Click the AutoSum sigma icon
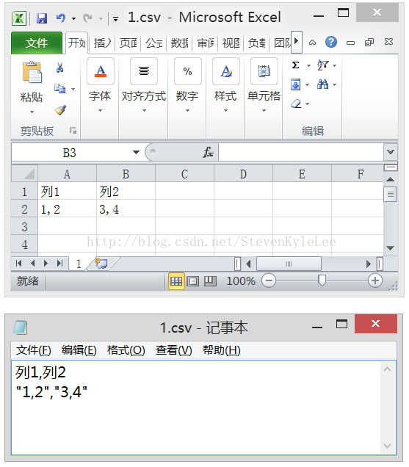Viewport: 409px width, 467px height. 295,65
